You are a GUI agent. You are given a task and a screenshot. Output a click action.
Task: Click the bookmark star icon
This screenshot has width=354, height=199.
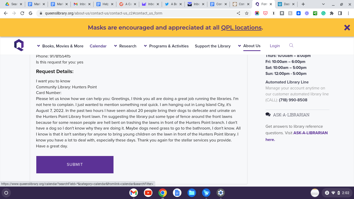click(x=247, y=13)
